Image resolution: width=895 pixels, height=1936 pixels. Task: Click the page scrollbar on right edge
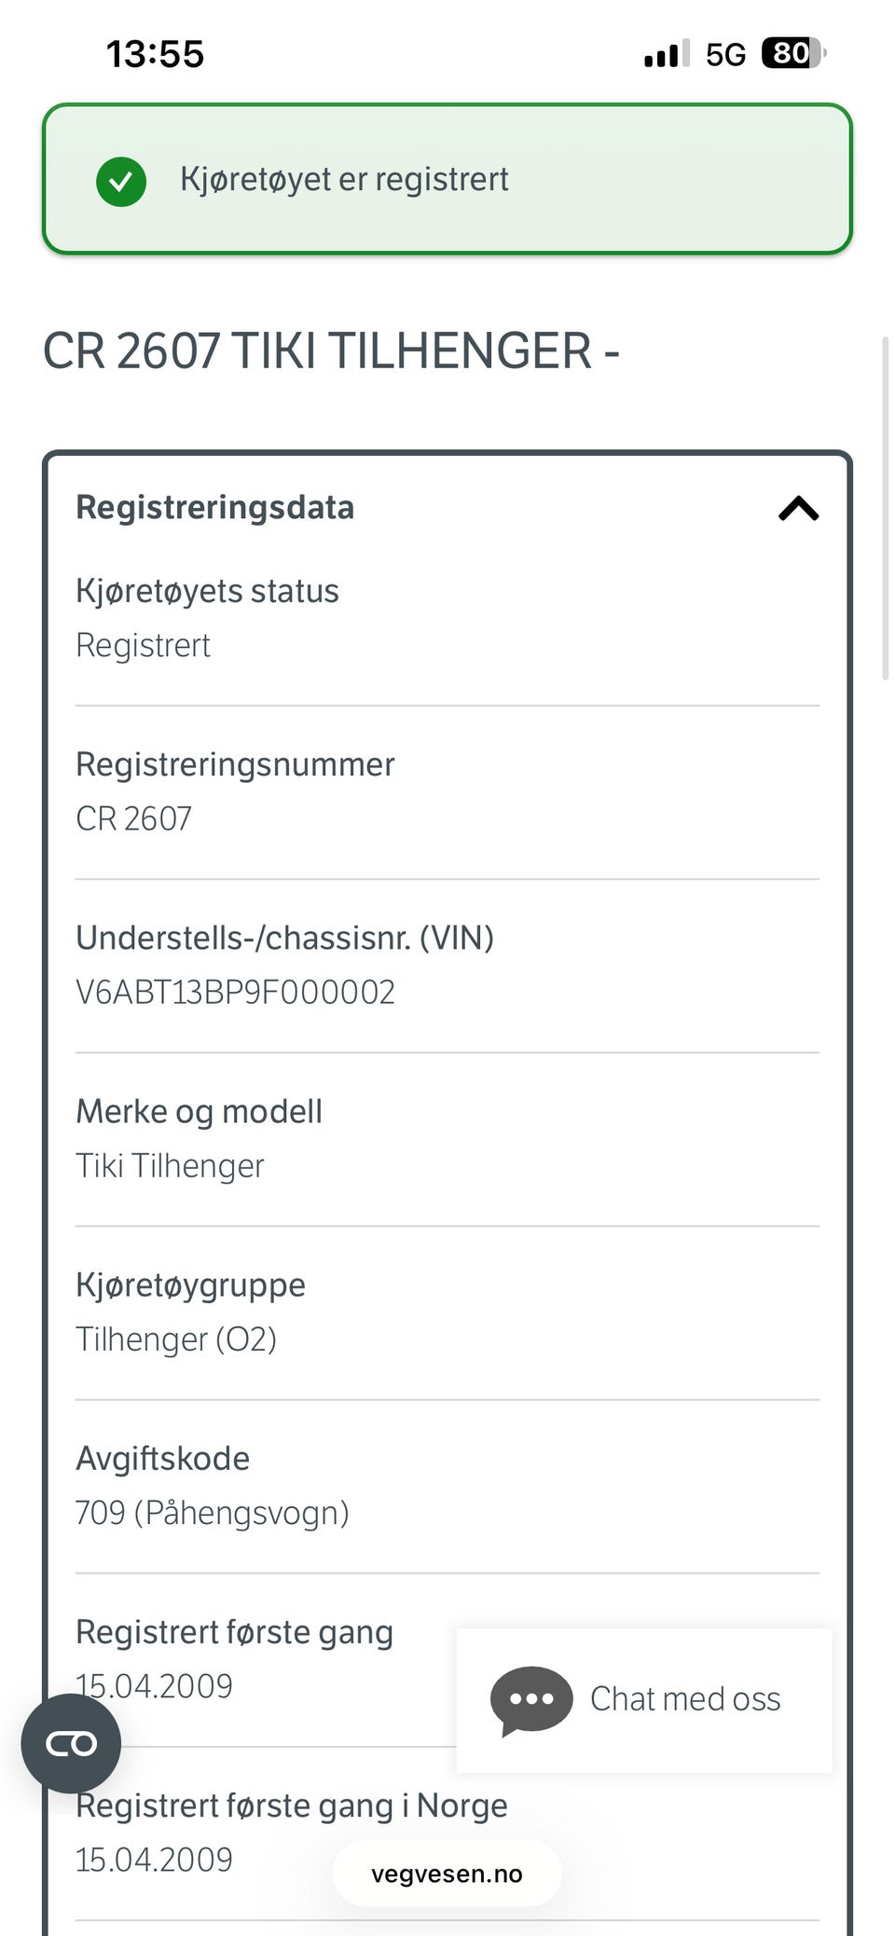885,508
